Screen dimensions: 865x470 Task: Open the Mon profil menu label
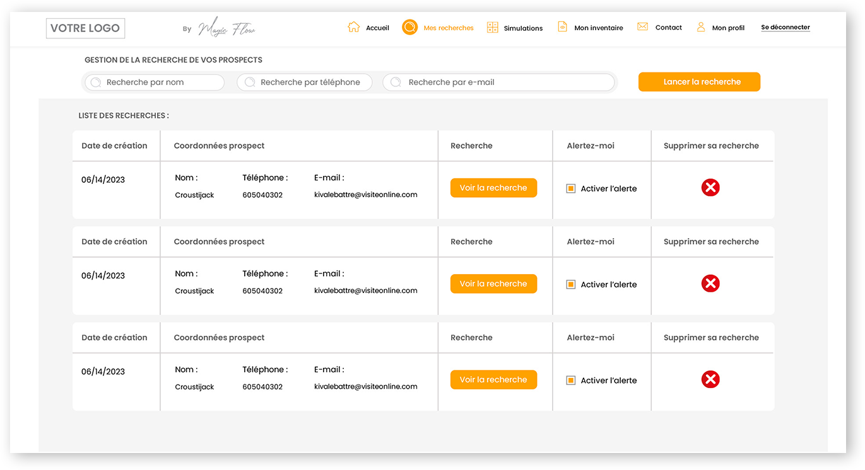(x=728, y=28)
